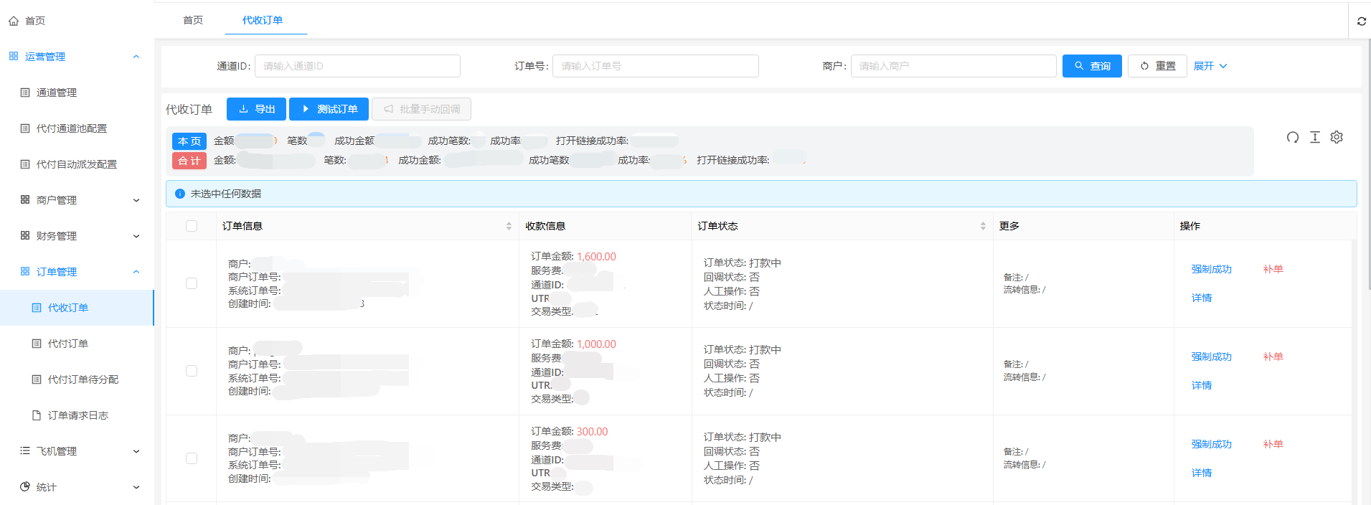Image resolution: width=1371 pixels, height=505 pixels.
Task: Expand more filters with 展开
Action: (1210, 66)
